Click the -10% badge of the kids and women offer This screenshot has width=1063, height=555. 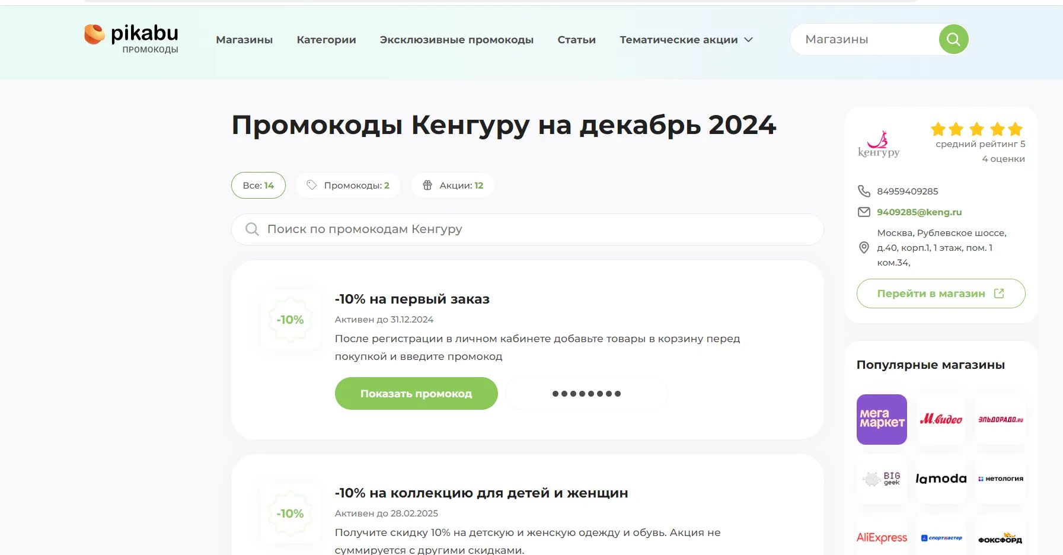point(290,513)
